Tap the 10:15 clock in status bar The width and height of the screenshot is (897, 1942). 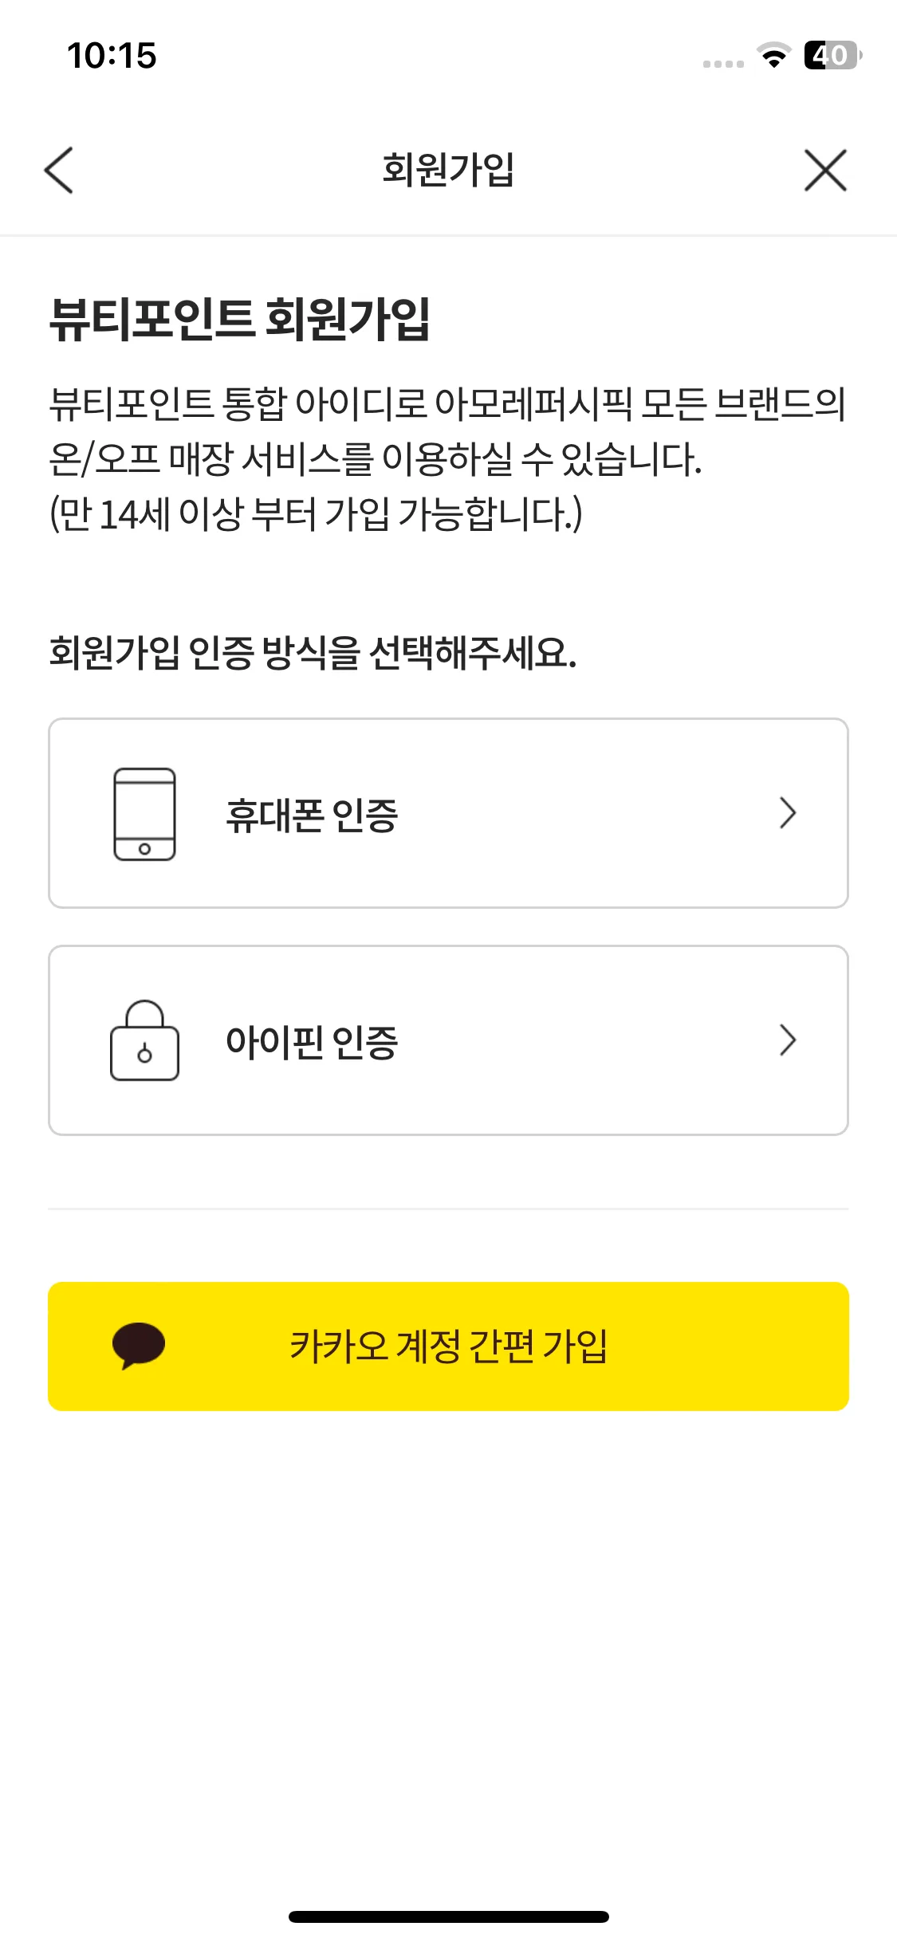point(112,56)
